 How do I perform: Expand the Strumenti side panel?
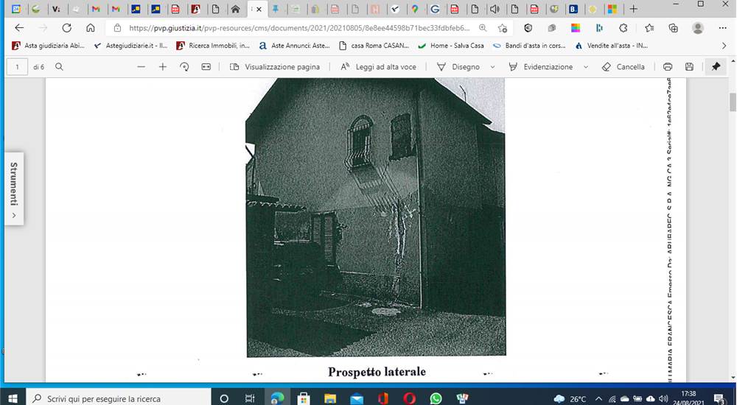tap(14, 189)
